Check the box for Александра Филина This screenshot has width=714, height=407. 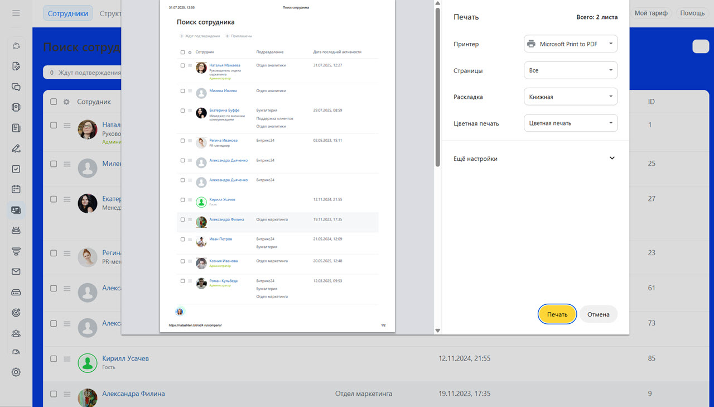tap(54, 394)
